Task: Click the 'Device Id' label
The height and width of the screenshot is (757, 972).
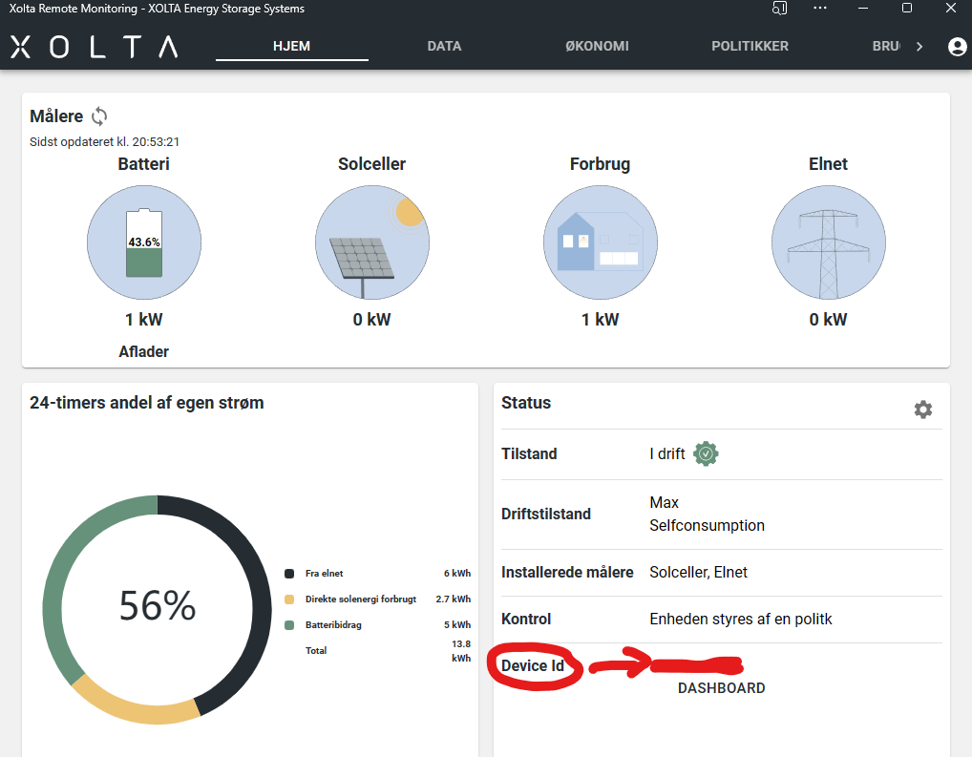Action: tap(533, 666)
